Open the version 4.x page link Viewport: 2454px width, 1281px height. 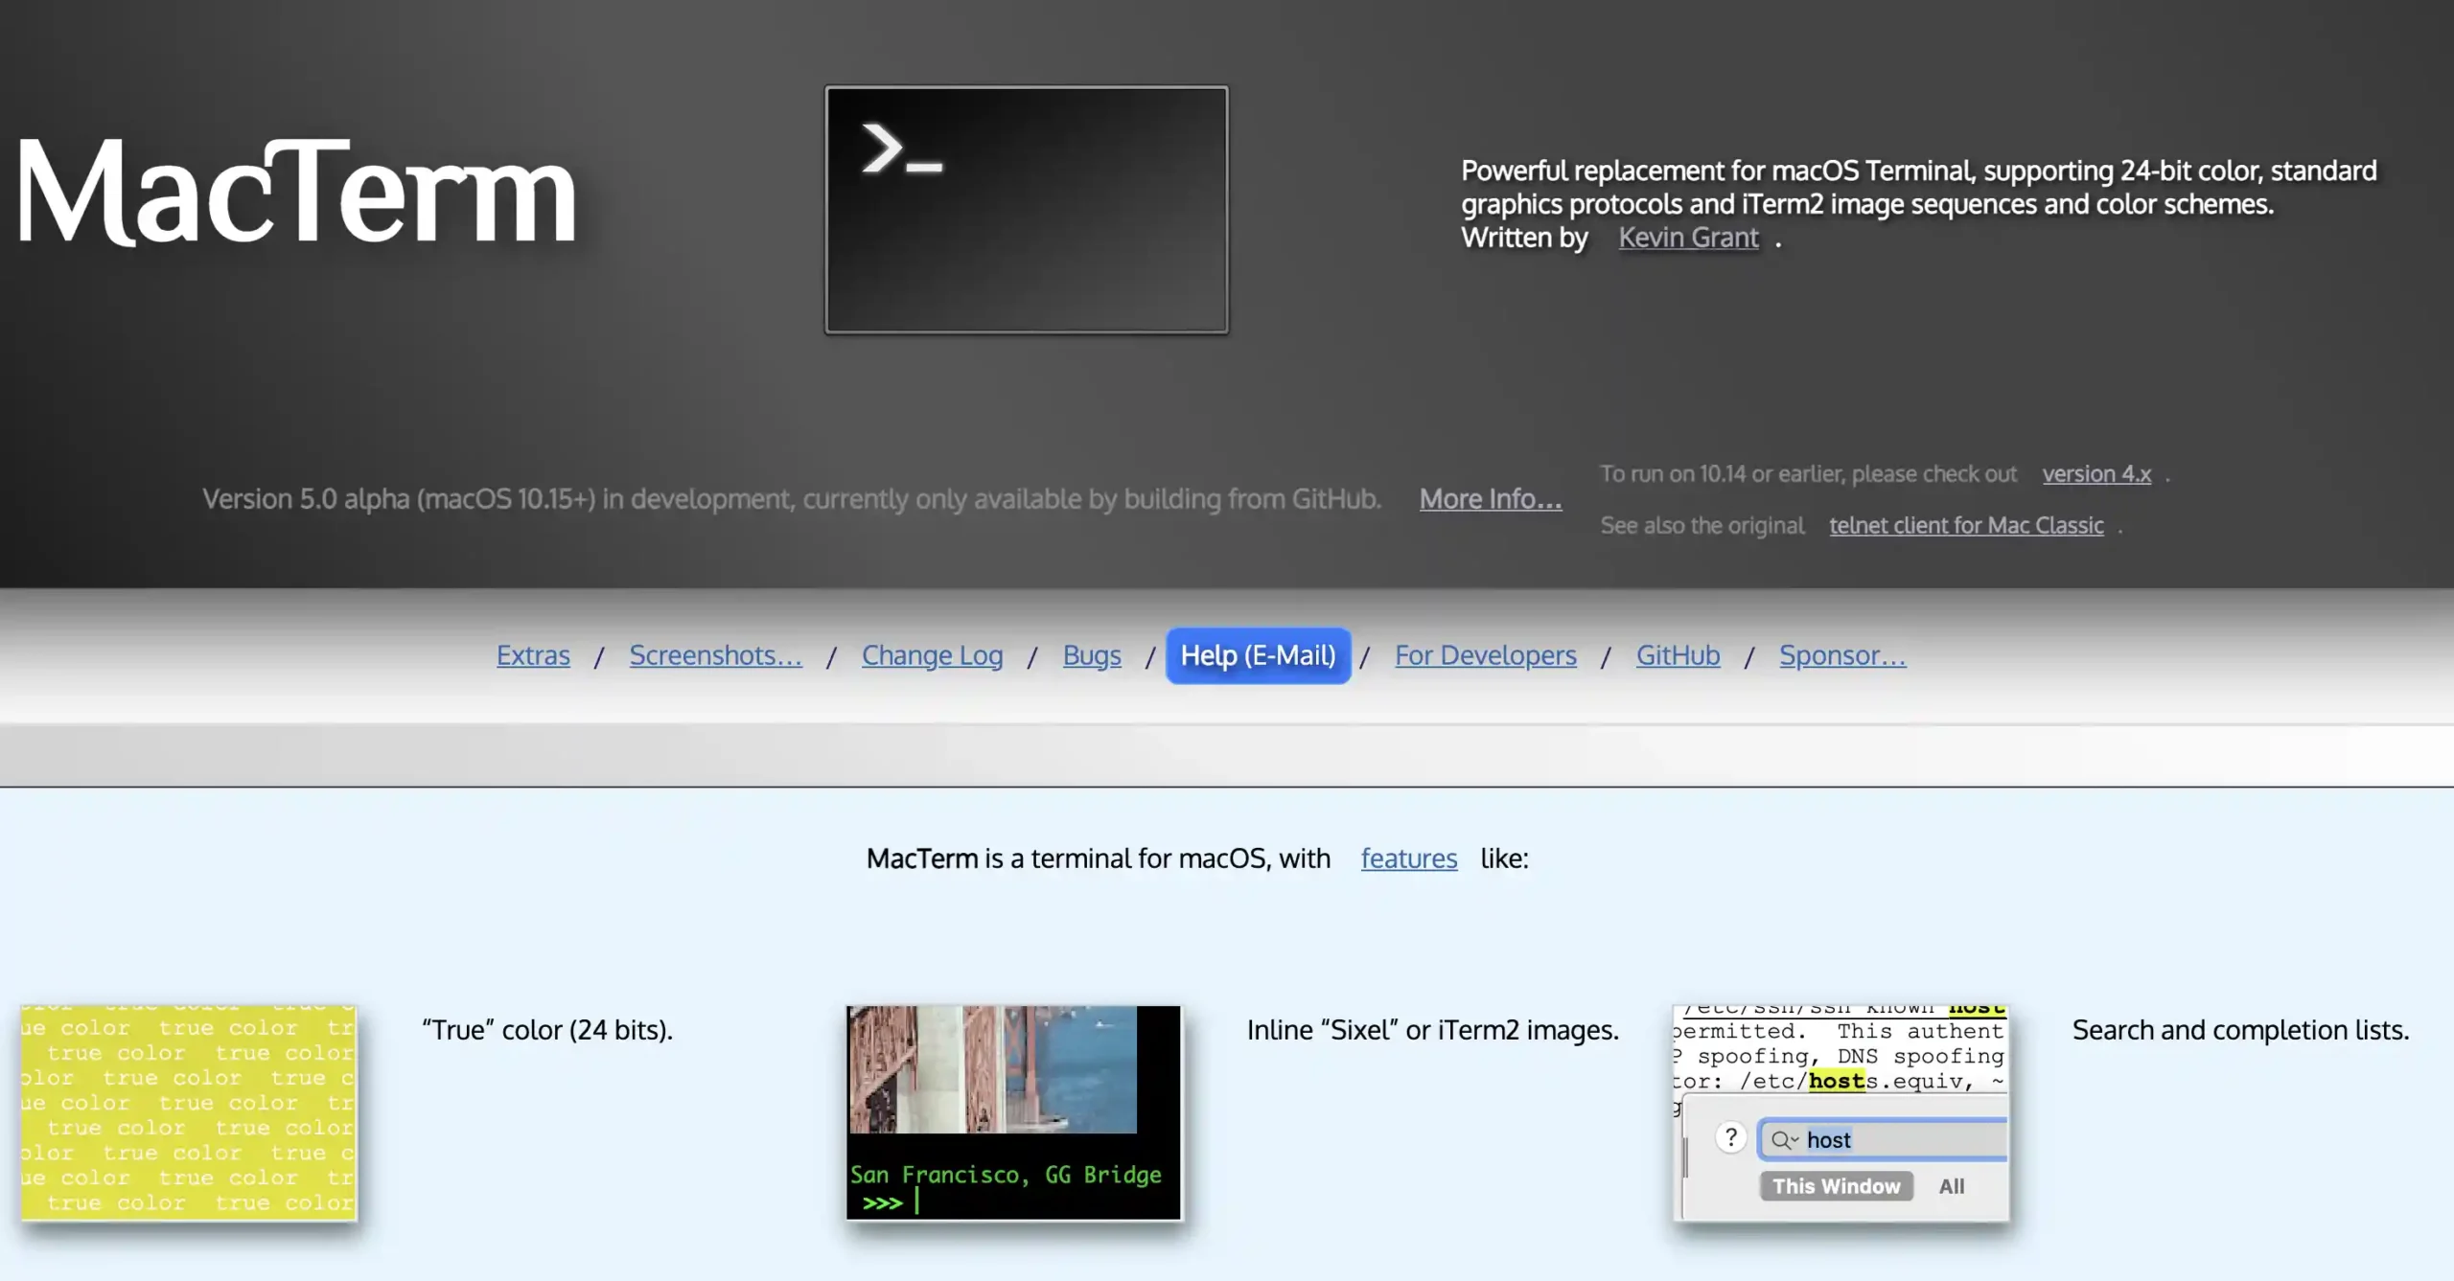click(x=2095, y=471)
